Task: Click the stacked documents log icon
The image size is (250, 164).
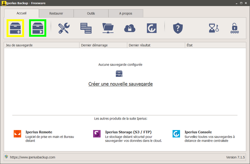Action: (86, 28)
